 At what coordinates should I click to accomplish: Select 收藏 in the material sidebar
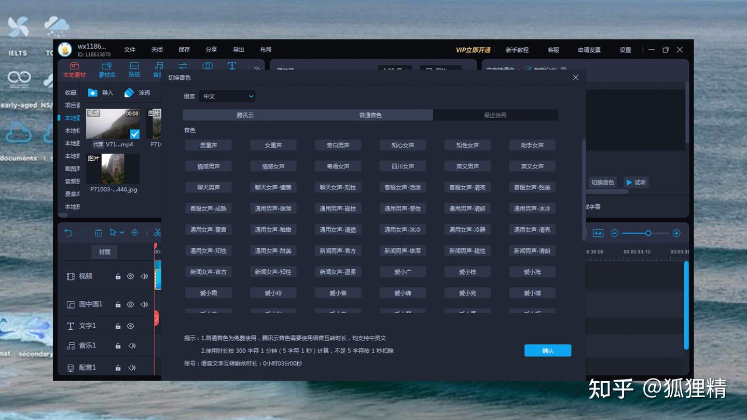click(x=71, y=93)
